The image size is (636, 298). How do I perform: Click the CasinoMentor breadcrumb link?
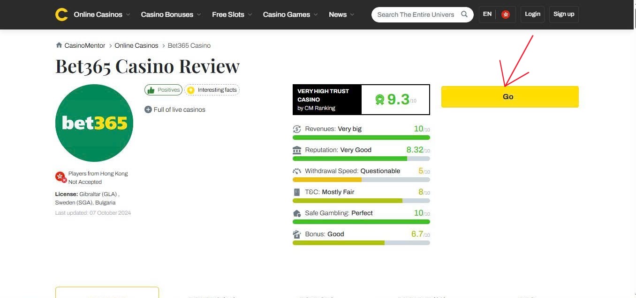85,45
